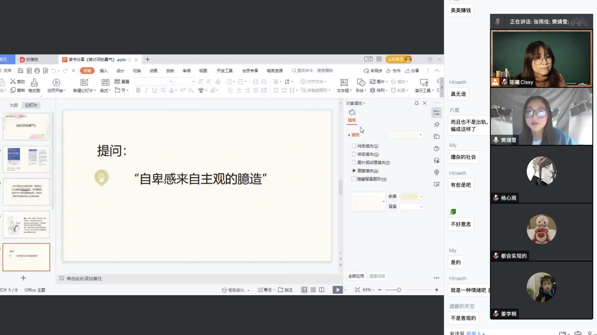
Task: Click the New Slide (新建幻灯片) icon
Action: tap(84, 82)
